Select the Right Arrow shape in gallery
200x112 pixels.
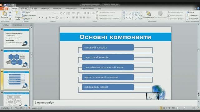click(x=133, y=16)
